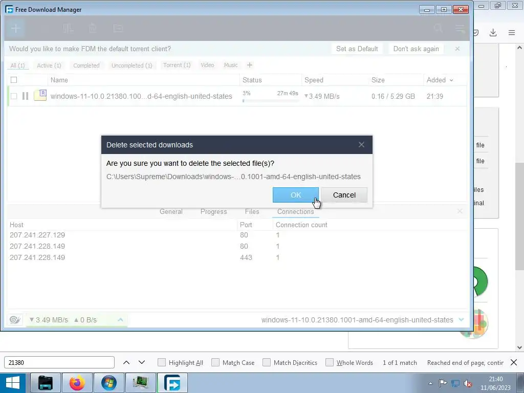Select the All (1) filter tab

[x=18, y=65]
